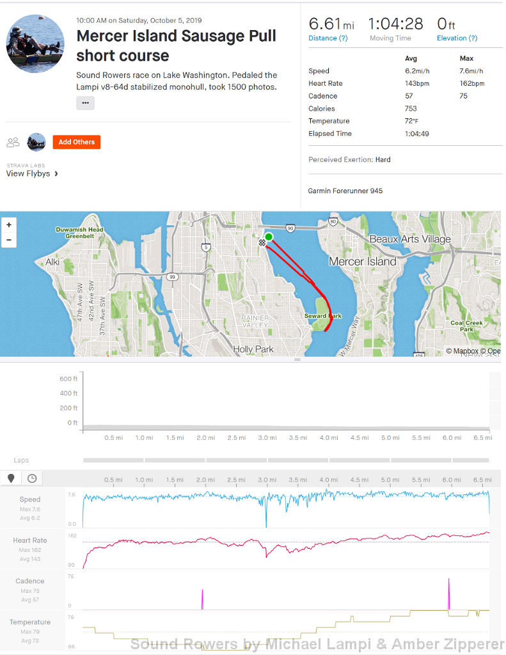Select the first lap bar segment

pos(113,460)
